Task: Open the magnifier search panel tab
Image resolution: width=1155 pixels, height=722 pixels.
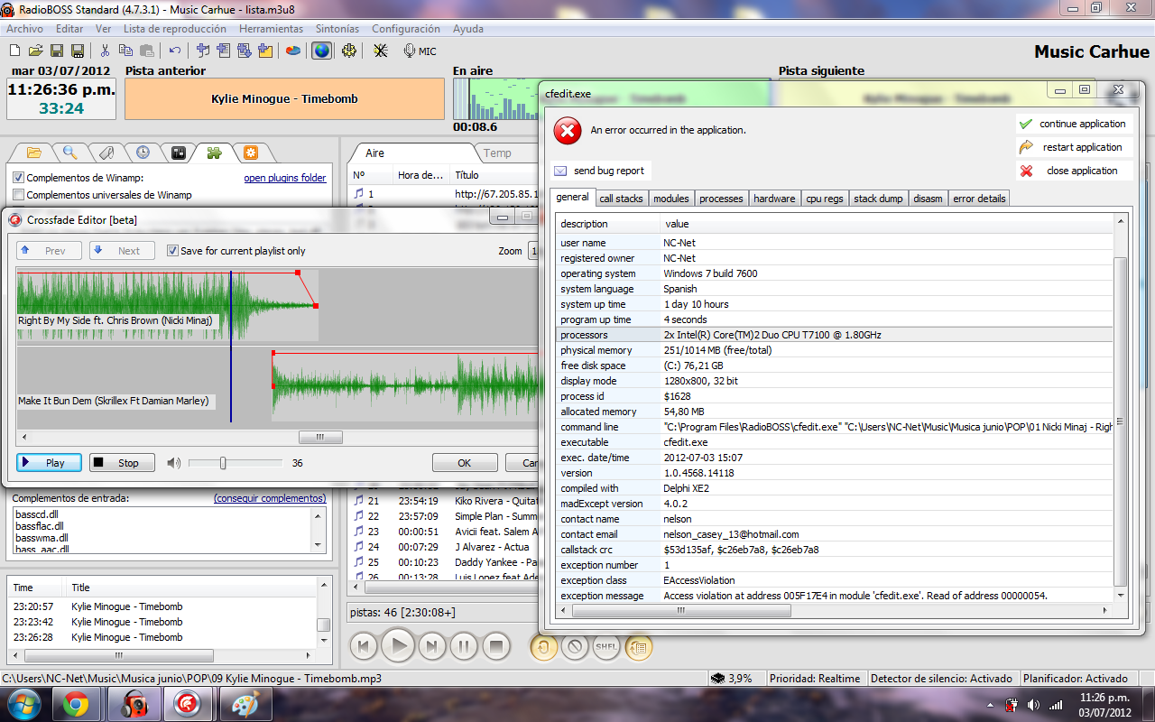Action: click(69, 153)
